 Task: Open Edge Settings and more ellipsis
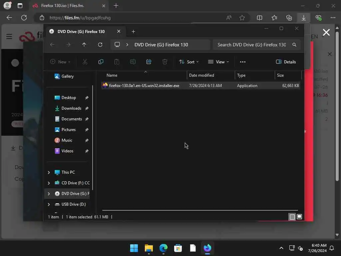333,18
